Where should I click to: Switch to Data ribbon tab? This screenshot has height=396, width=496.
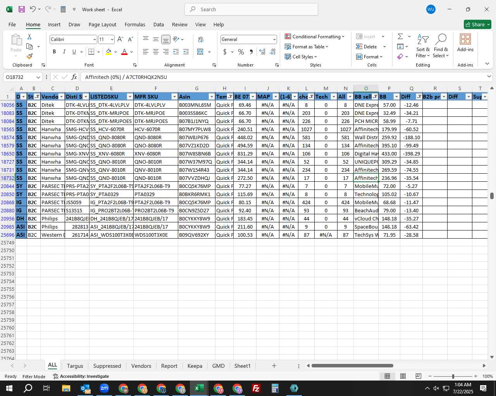(158, 24)
